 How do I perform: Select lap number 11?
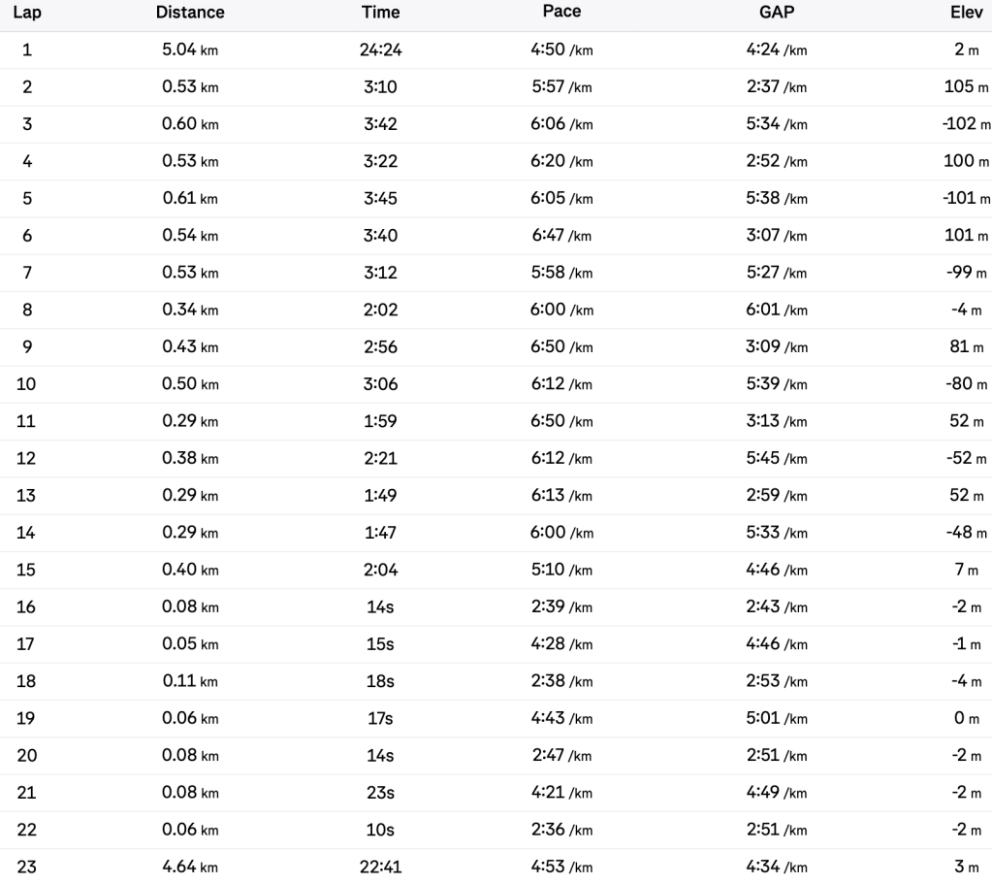[27, 421]
